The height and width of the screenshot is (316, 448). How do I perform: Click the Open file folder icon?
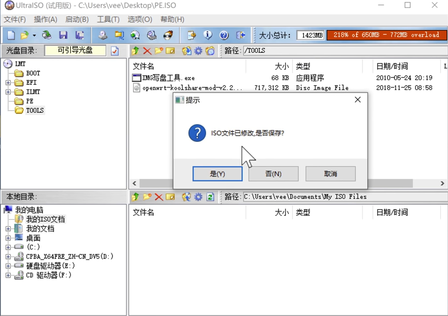click(25, 35)
